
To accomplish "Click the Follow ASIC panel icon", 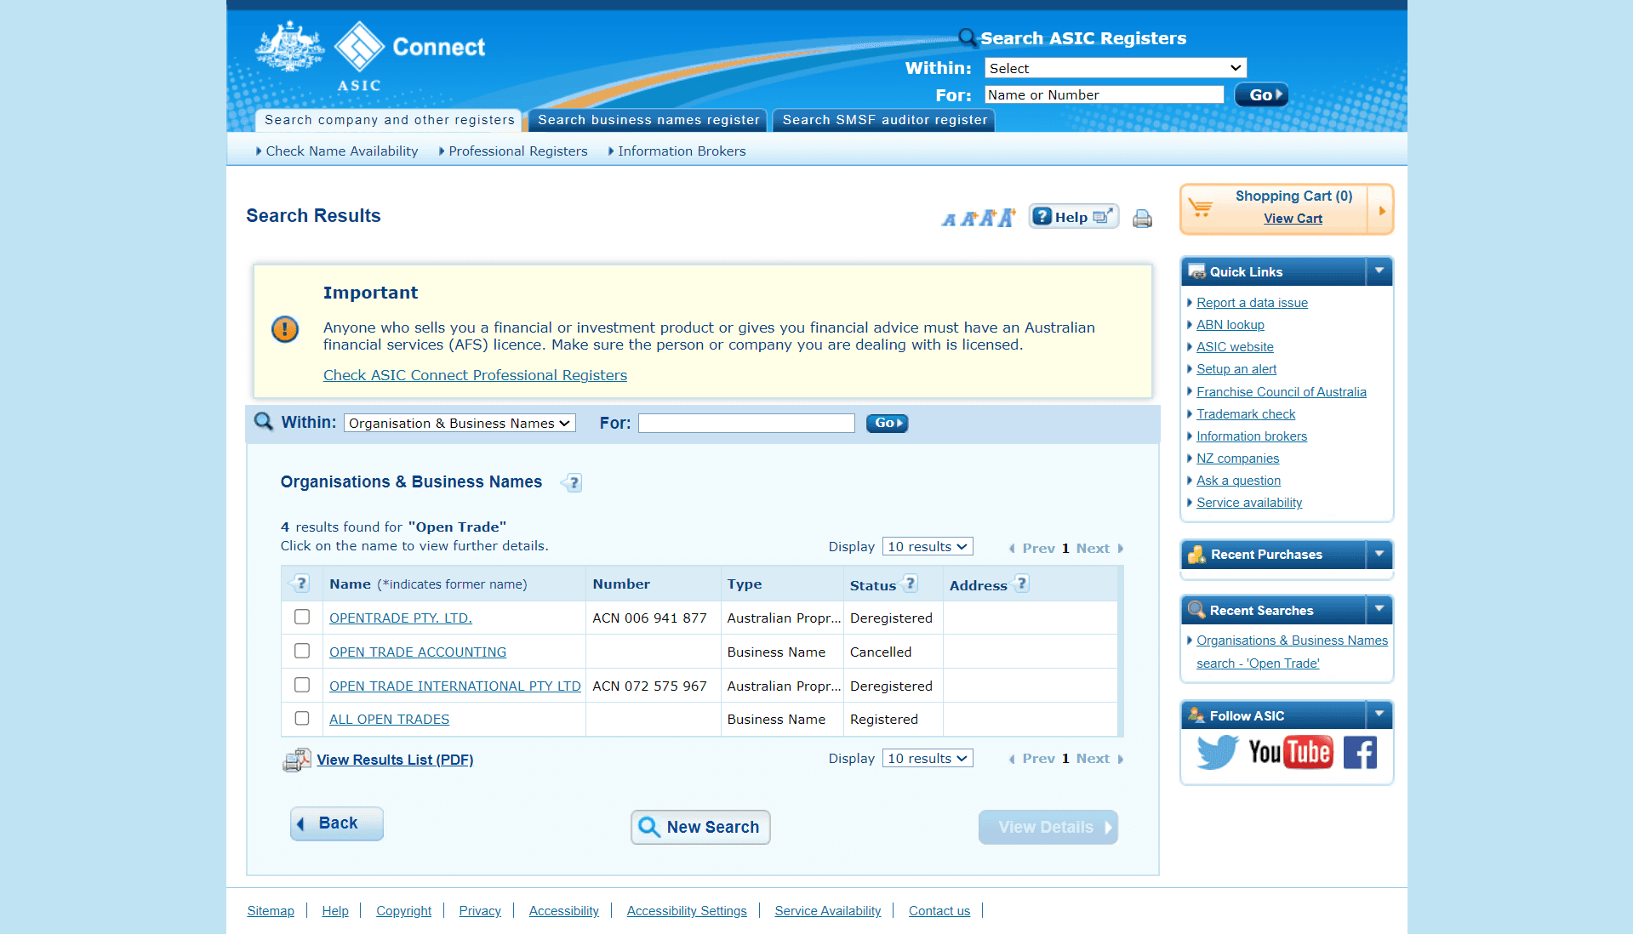I will 1196,715.
